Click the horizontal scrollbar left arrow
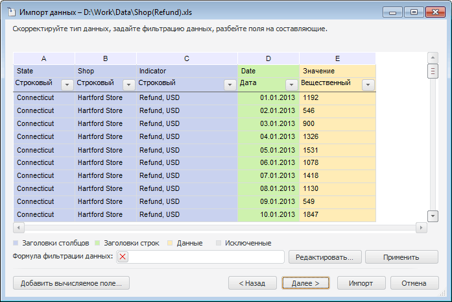Screen dimensions: 452x302 [19, 227]
